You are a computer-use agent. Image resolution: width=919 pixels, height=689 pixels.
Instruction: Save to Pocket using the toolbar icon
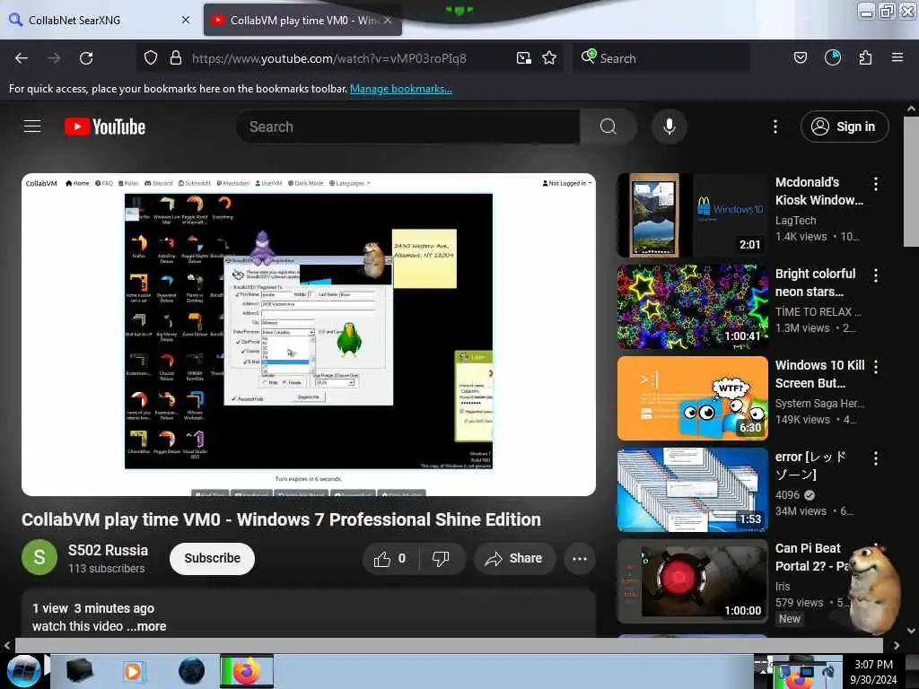[800, 58]
